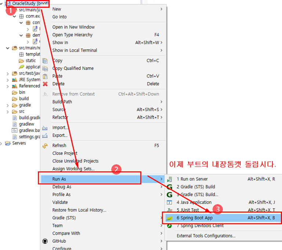Click the gradle folder icon
This screenshot has width=282, height=250.
pyautogui.click(x=15, y=105)
